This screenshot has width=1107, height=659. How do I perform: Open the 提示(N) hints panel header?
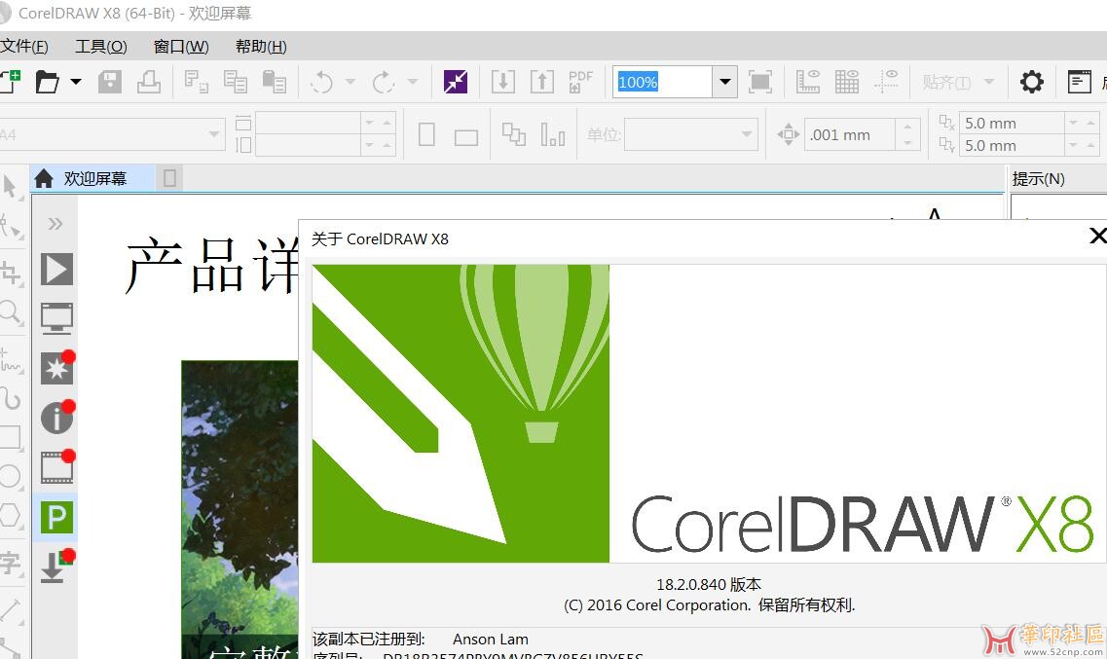1038,178
